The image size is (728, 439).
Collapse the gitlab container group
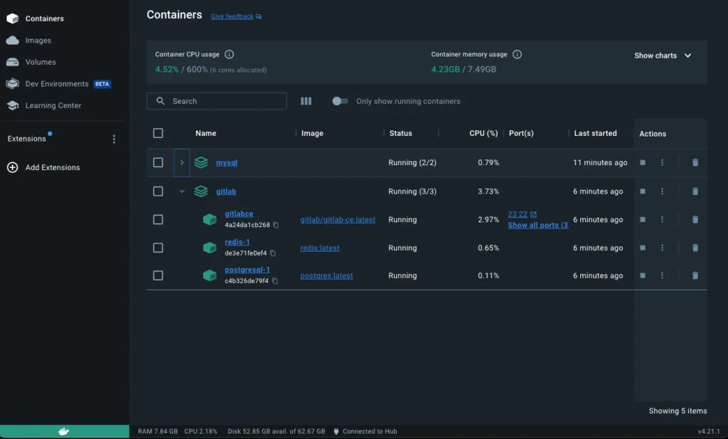(181, 191)
